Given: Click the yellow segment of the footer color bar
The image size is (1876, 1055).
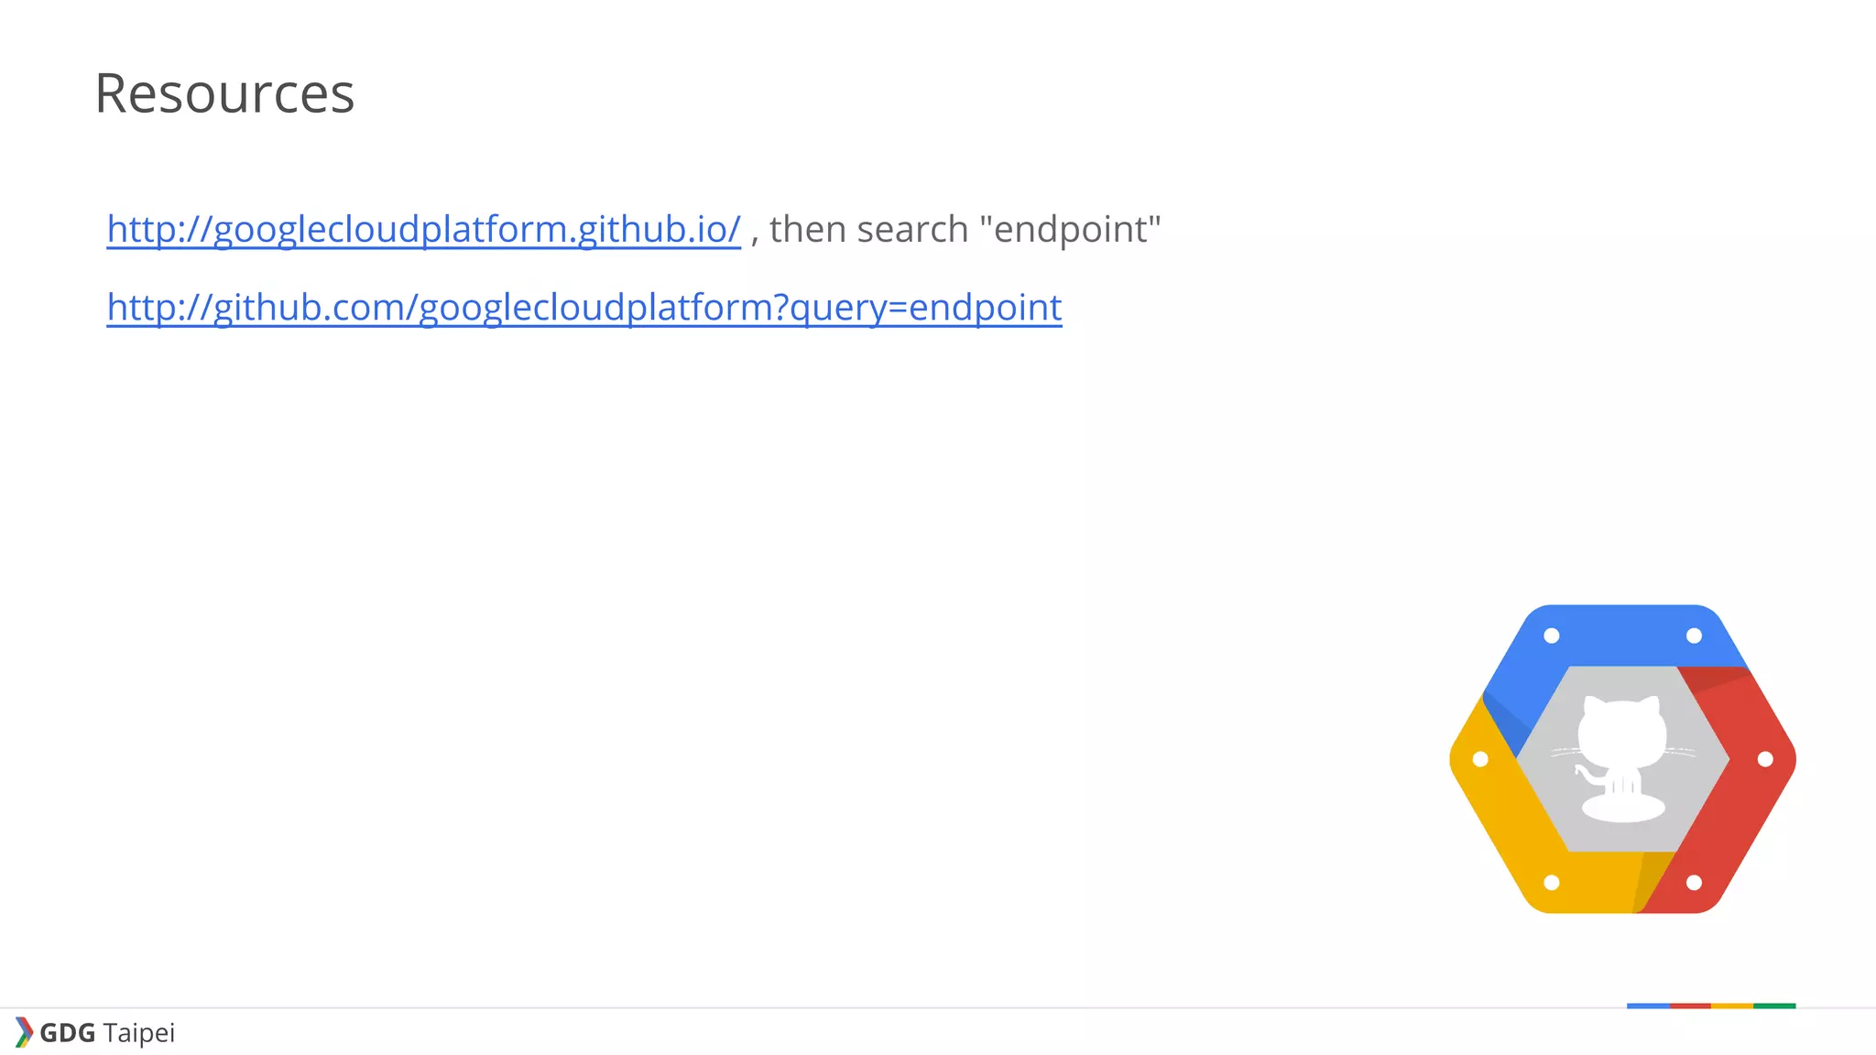Looking at the screenshot, I should tap(1732, 1006).
